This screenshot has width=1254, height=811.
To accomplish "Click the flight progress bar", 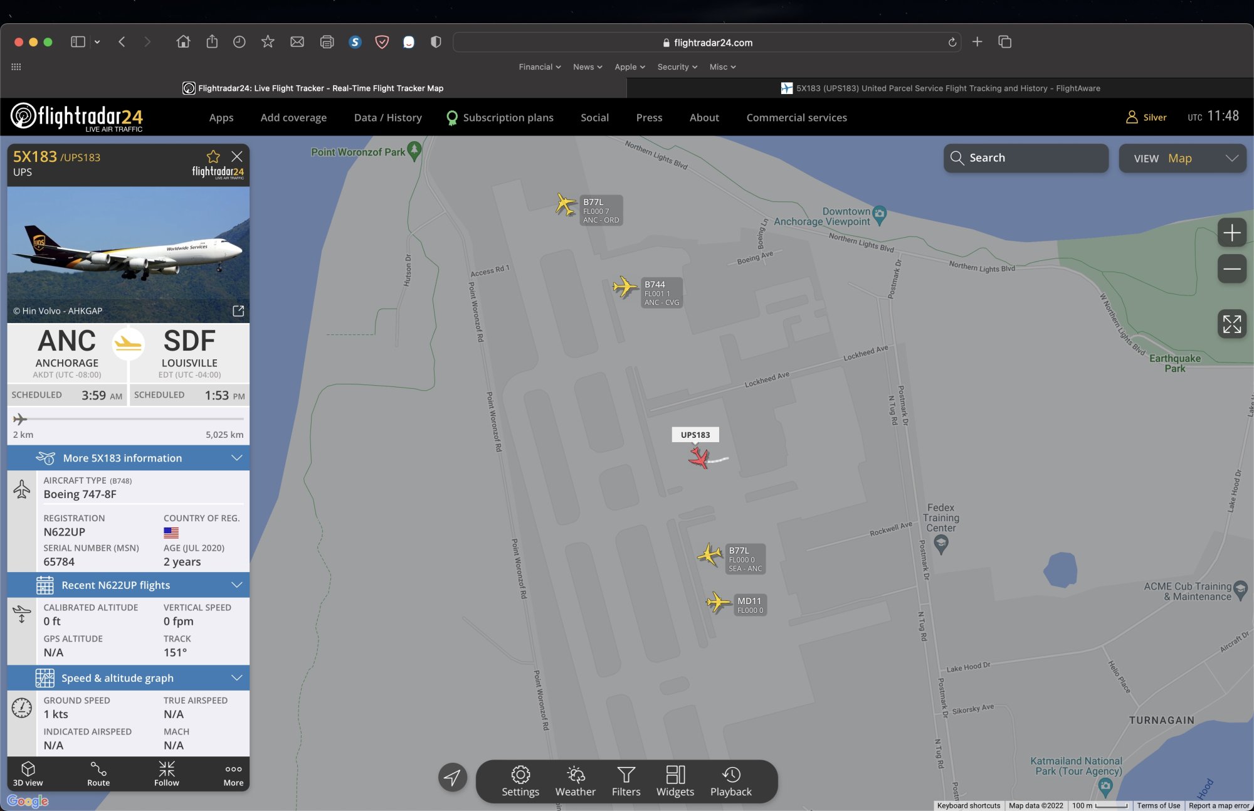I will pyautogui.click(x=129, y=418).
